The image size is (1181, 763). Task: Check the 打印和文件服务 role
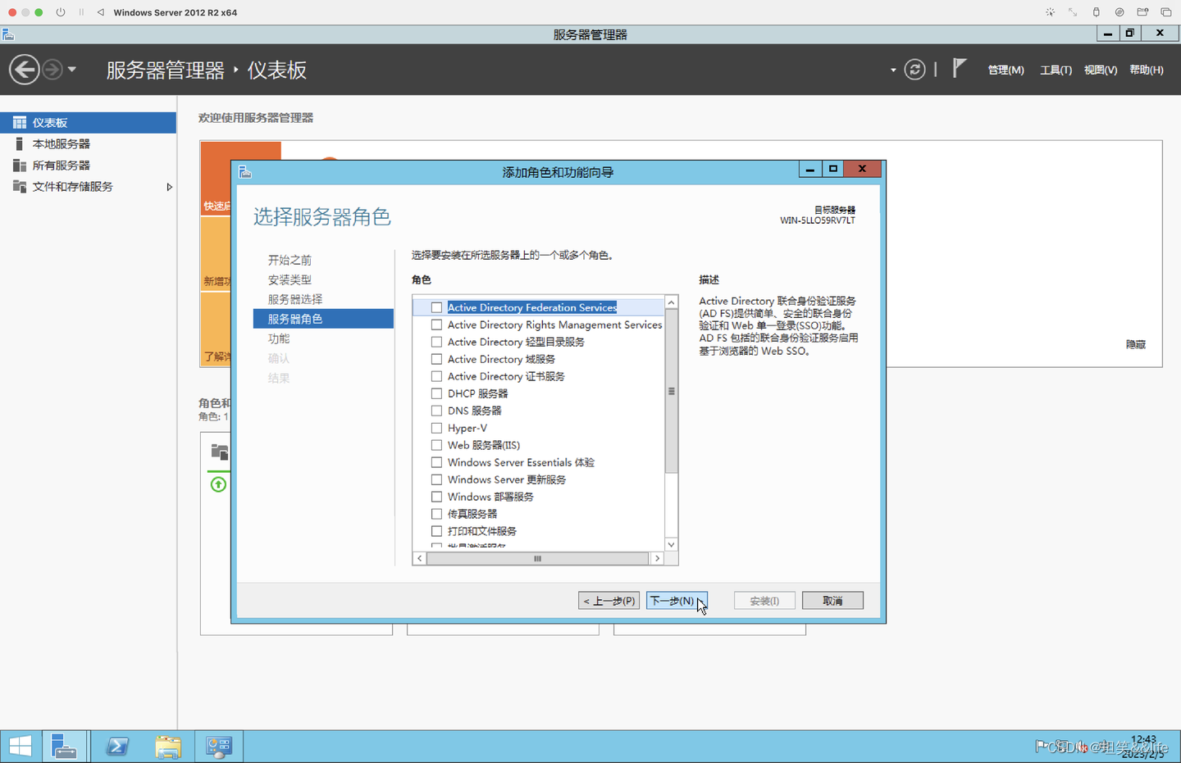point(436,531)
